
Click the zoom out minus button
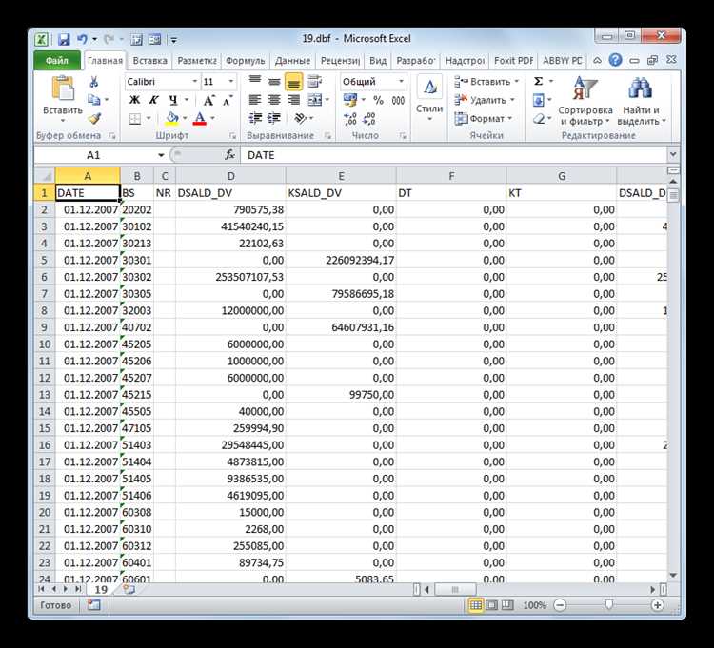coord(560,605)
